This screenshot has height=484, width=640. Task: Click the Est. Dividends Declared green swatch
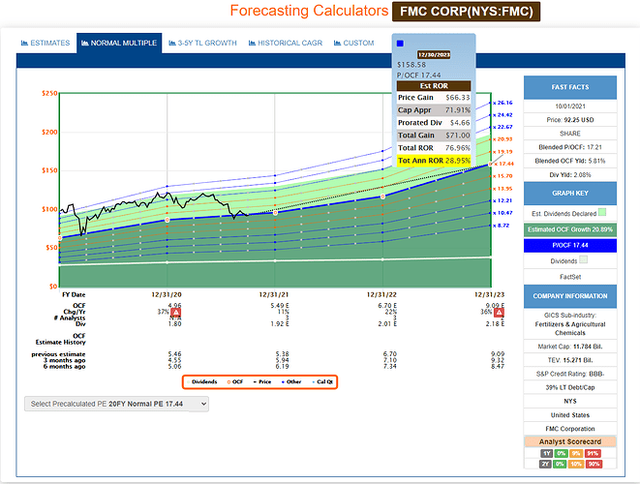602,212
